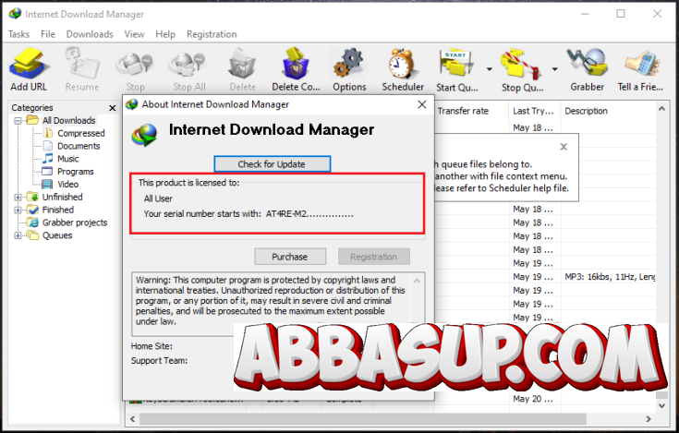Click the Purchase button

(x=290, y=257)
